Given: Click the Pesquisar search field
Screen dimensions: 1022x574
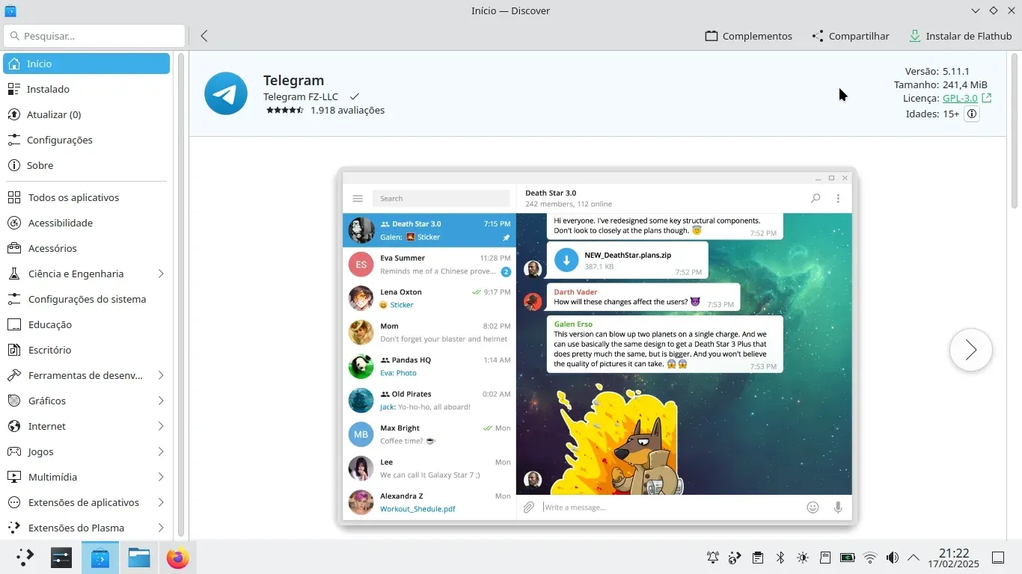Looking at the screenshot, I should 94,36.
